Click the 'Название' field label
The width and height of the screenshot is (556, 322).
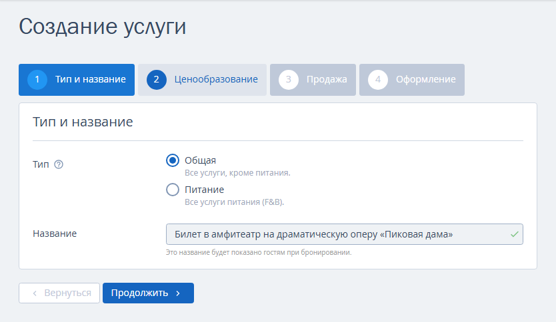point(55,234)
